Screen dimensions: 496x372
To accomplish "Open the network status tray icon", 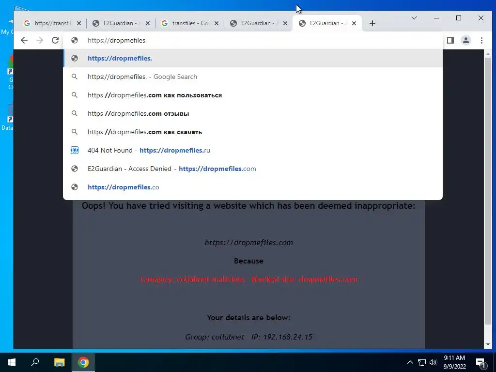I will coord(422,362).
